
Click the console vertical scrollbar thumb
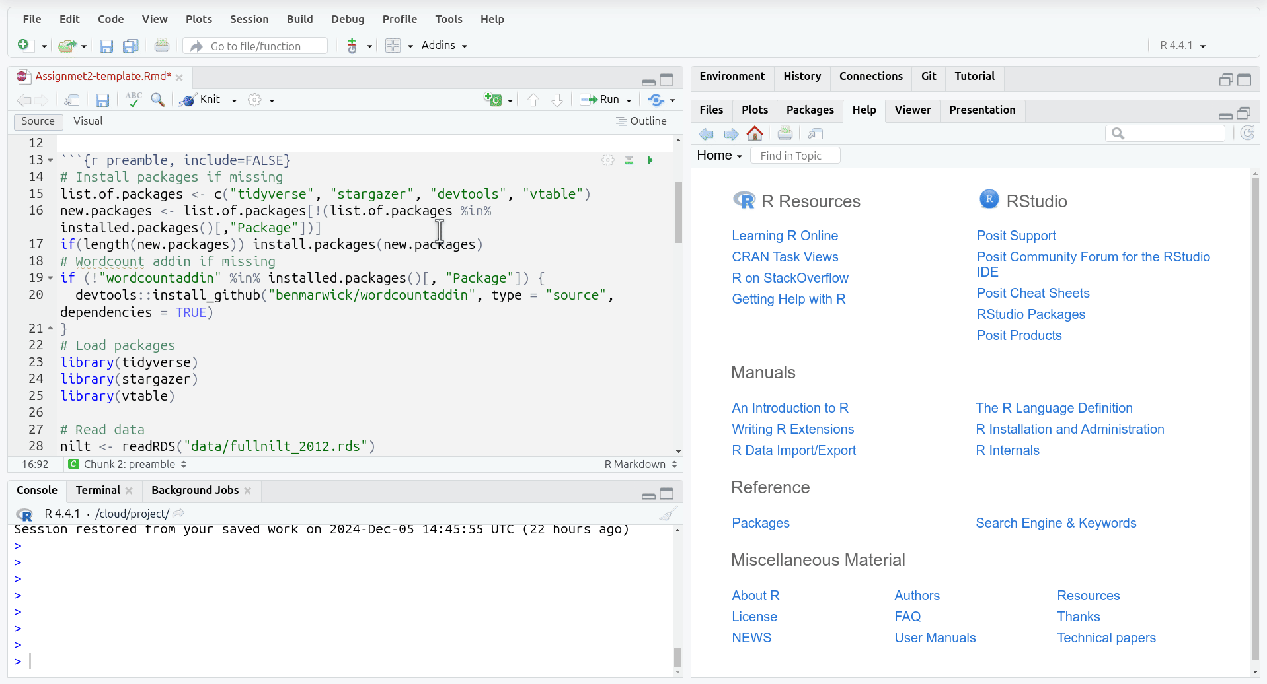coord(677,658)
